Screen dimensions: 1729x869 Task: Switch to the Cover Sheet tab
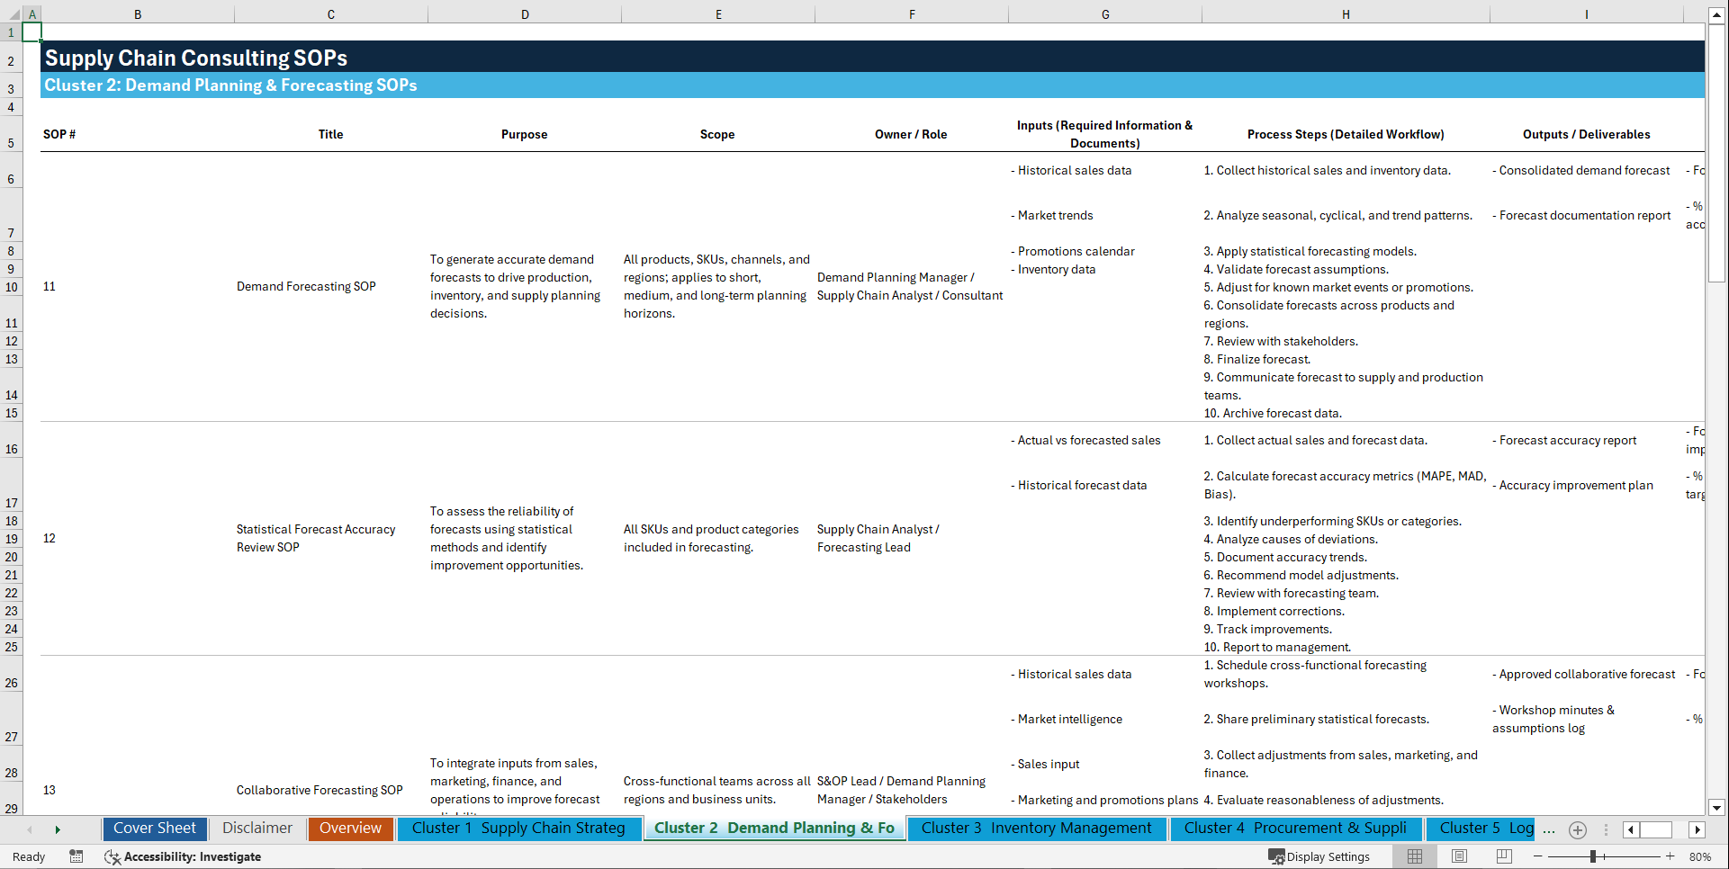(154, 829)
